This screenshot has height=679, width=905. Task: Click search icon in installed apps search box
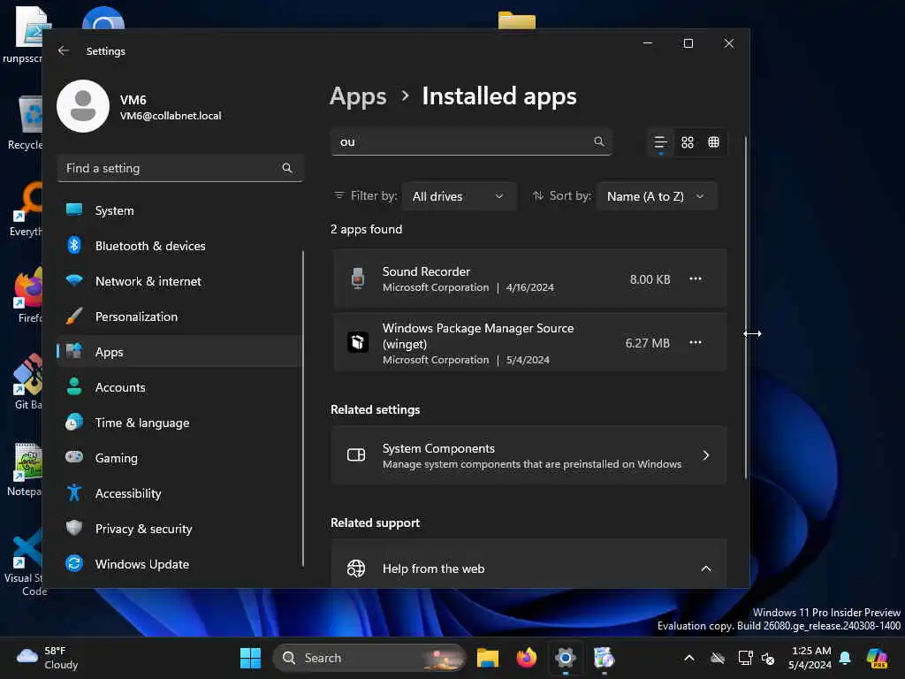coord(599,141)
